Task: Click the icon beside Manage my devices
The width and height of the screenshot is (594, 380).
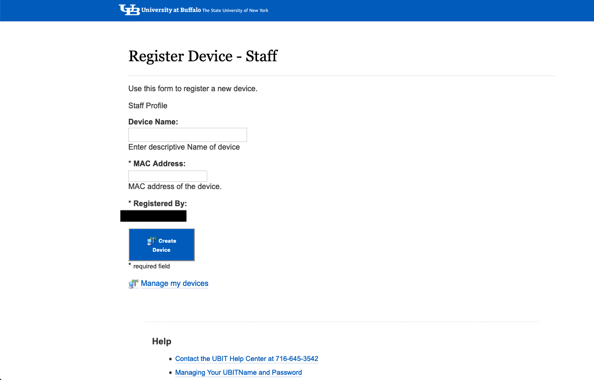Action: tap(133, 284)
